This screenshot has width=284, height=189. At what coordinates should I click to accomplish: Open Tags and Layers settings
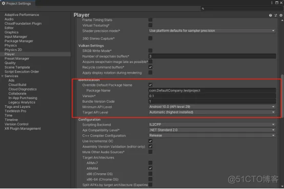pyautogui.click(x=17, y=107)
